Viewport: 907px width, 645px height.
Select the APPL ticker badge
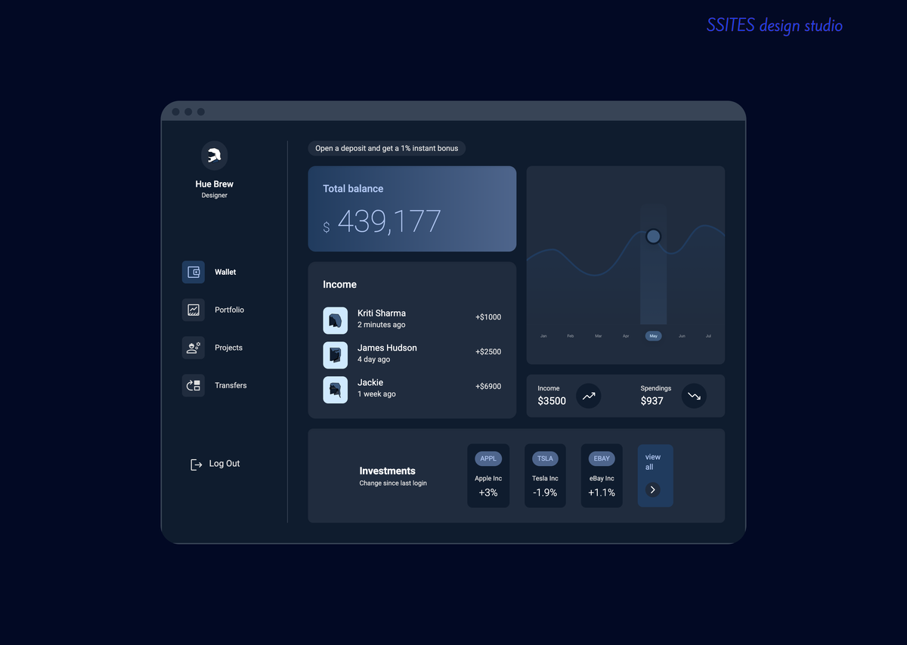pos(488,458)
